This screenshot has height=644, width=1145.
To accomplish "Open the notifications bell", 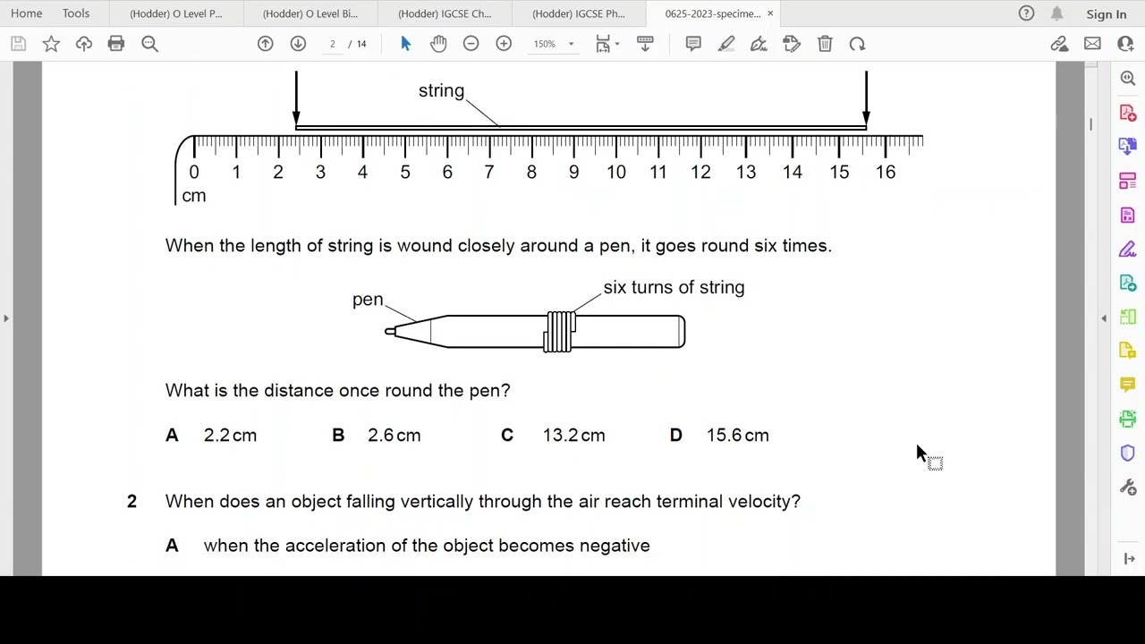I will 1056,13.
